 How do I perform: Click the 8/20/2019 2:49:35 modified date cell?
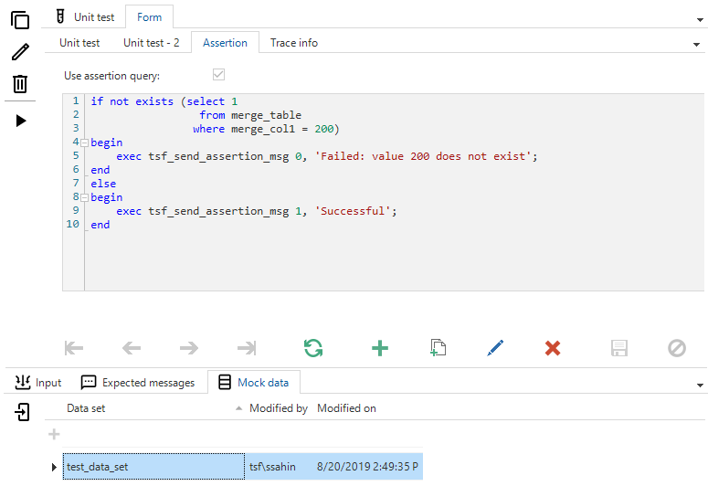point(367,467)
